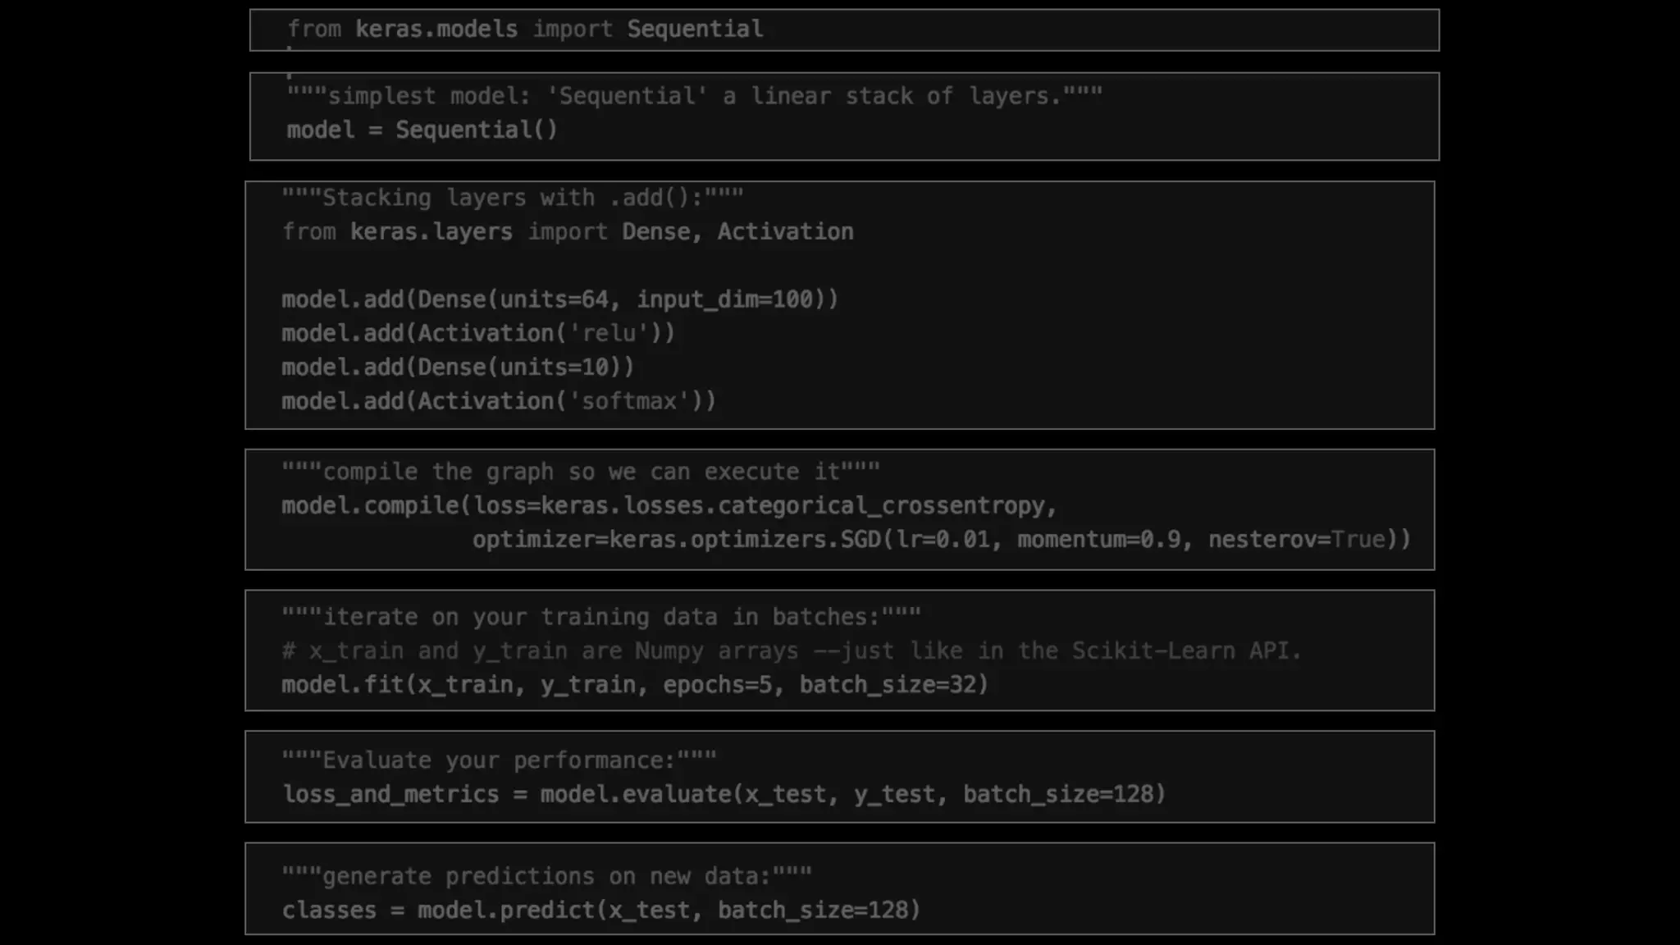Click the 'compile the graph' docstring

581,472
